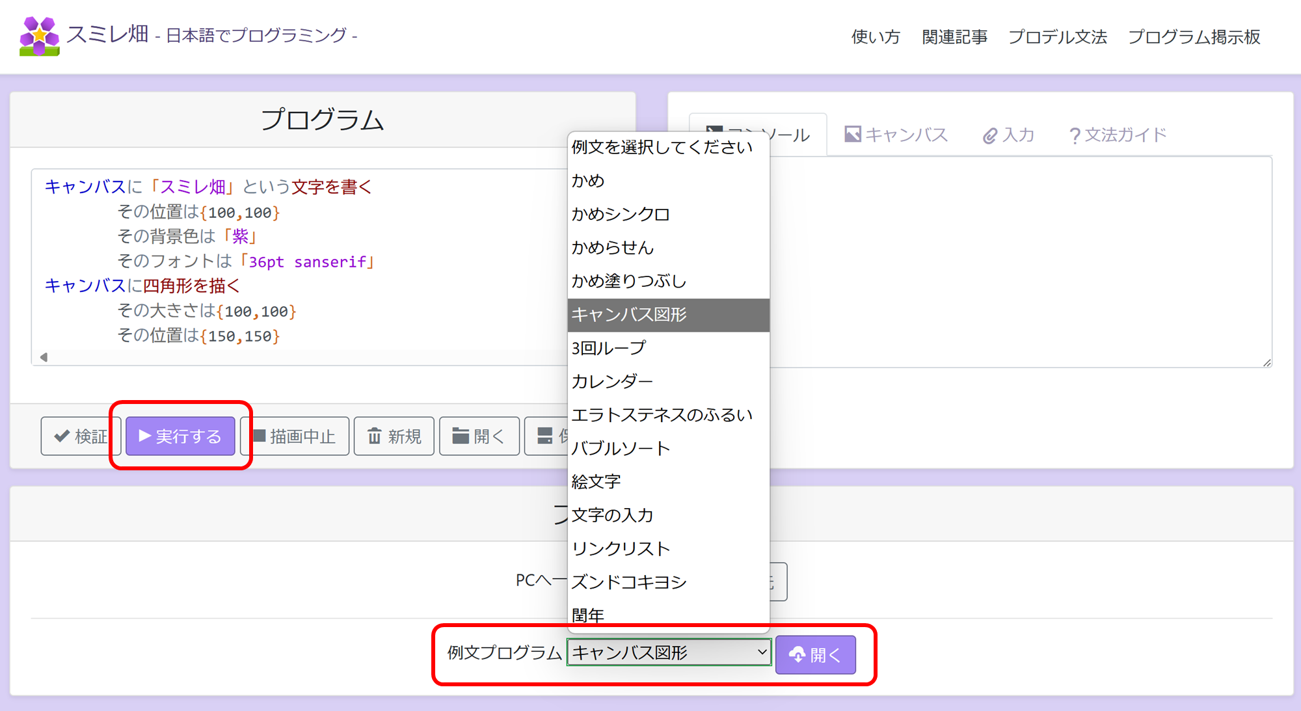Stop drawing with 描画中止 button
This screenshot has width=1301, height=711.
point(294,436)
